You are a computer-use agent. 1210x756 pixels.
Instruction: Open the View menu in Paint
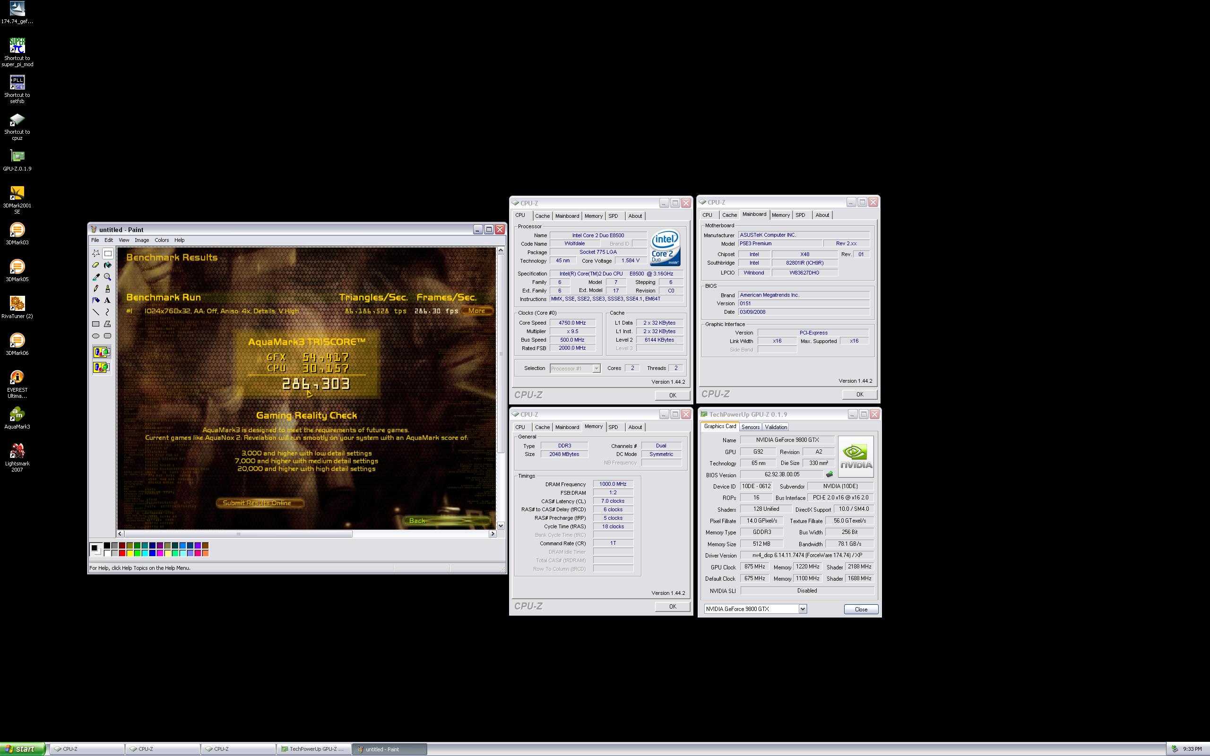point(124,240)
